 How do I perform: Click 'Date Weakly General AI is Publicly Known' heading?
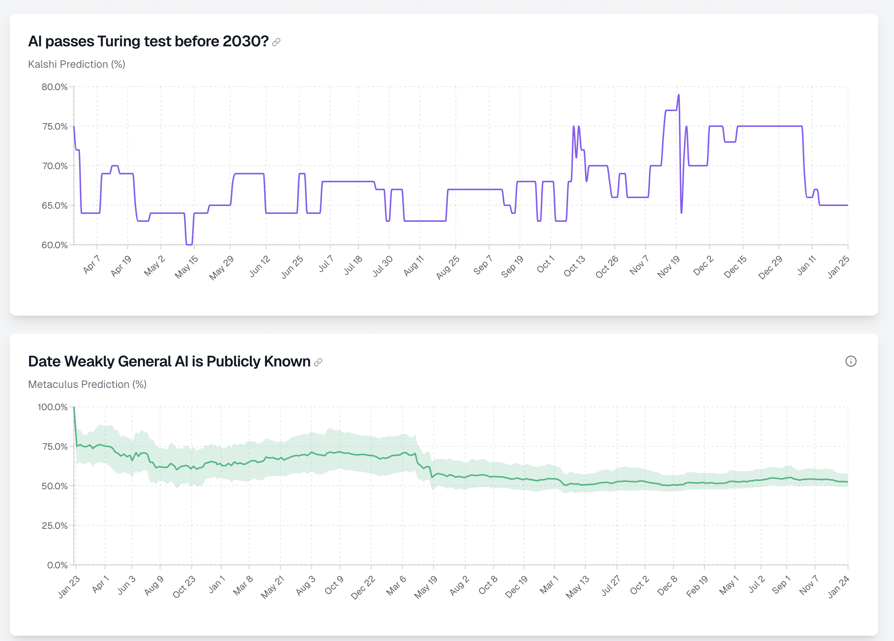pyautogui.click(x=169, y=361)
